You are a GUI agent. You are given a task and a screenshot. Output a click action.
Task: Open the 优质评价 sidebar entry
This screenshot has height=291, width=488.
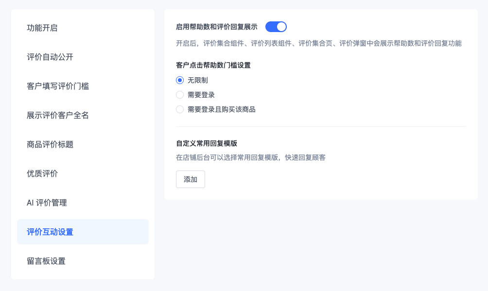click(83, 173)
